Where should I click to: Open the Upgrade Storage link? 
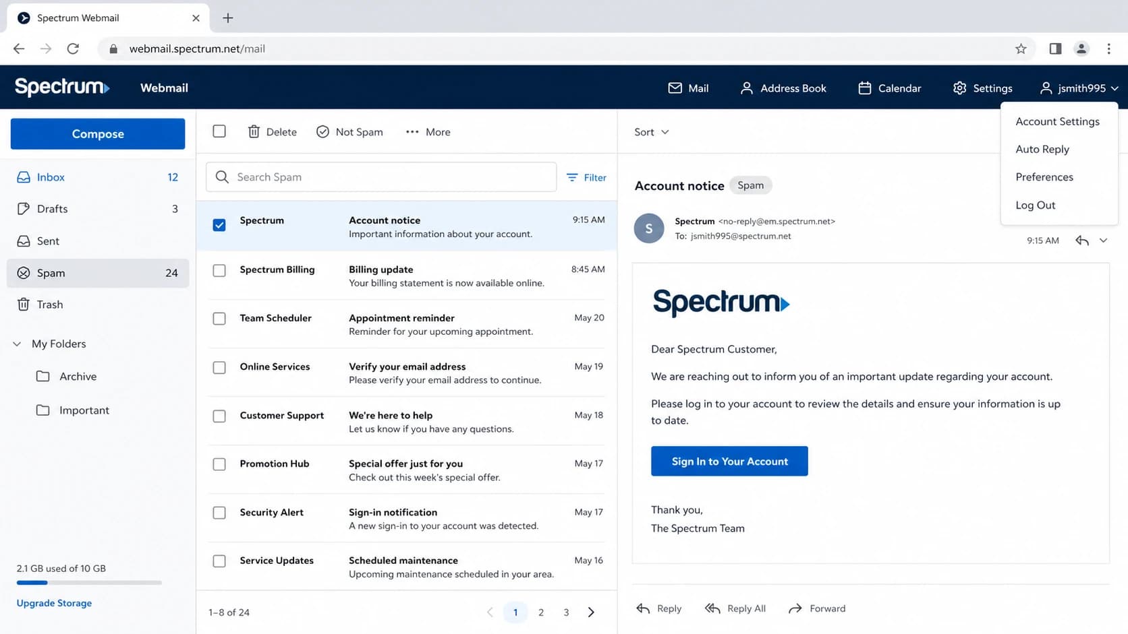click(x=54, y=603)
